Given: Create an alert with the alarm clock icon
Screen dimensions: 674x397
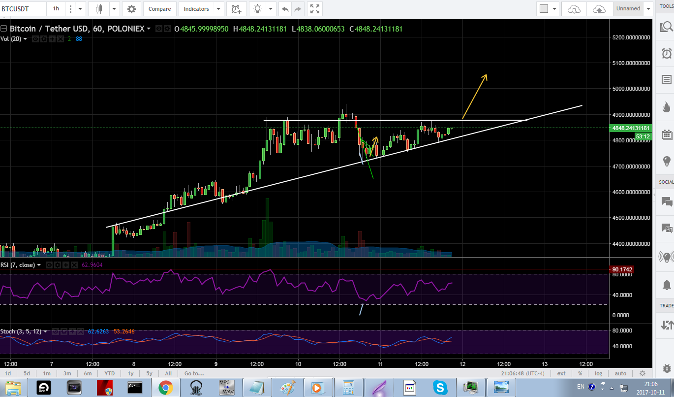Looking at the screenshot, I should [x=236, y=9].
